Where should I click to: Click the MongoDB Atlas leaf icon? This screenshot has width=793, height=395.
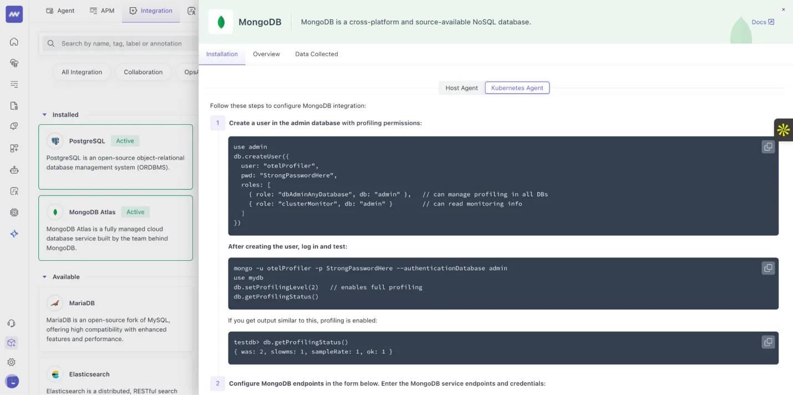point(55,212)
